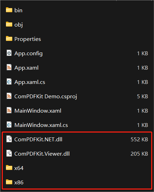This screenshot has height=192, width=154.
Task: Select the App.xaml file icon
Action: click(9, 67)
